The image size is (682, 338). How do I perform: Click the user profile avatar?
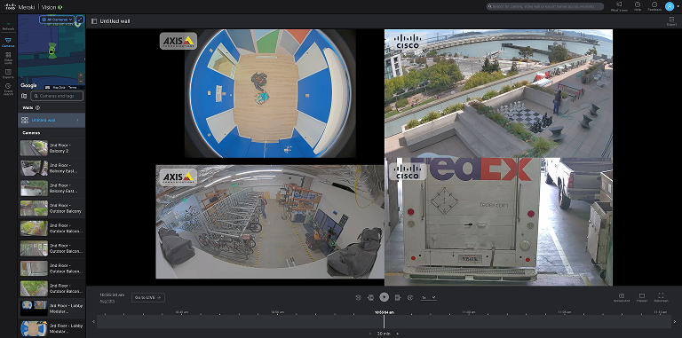[670, 6]
